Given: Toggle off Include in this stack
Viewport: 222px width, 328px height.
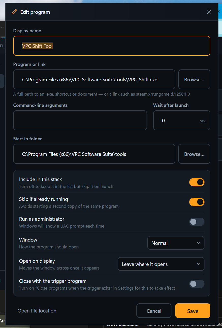Looking at the screenshot, I should pos(197,182).
